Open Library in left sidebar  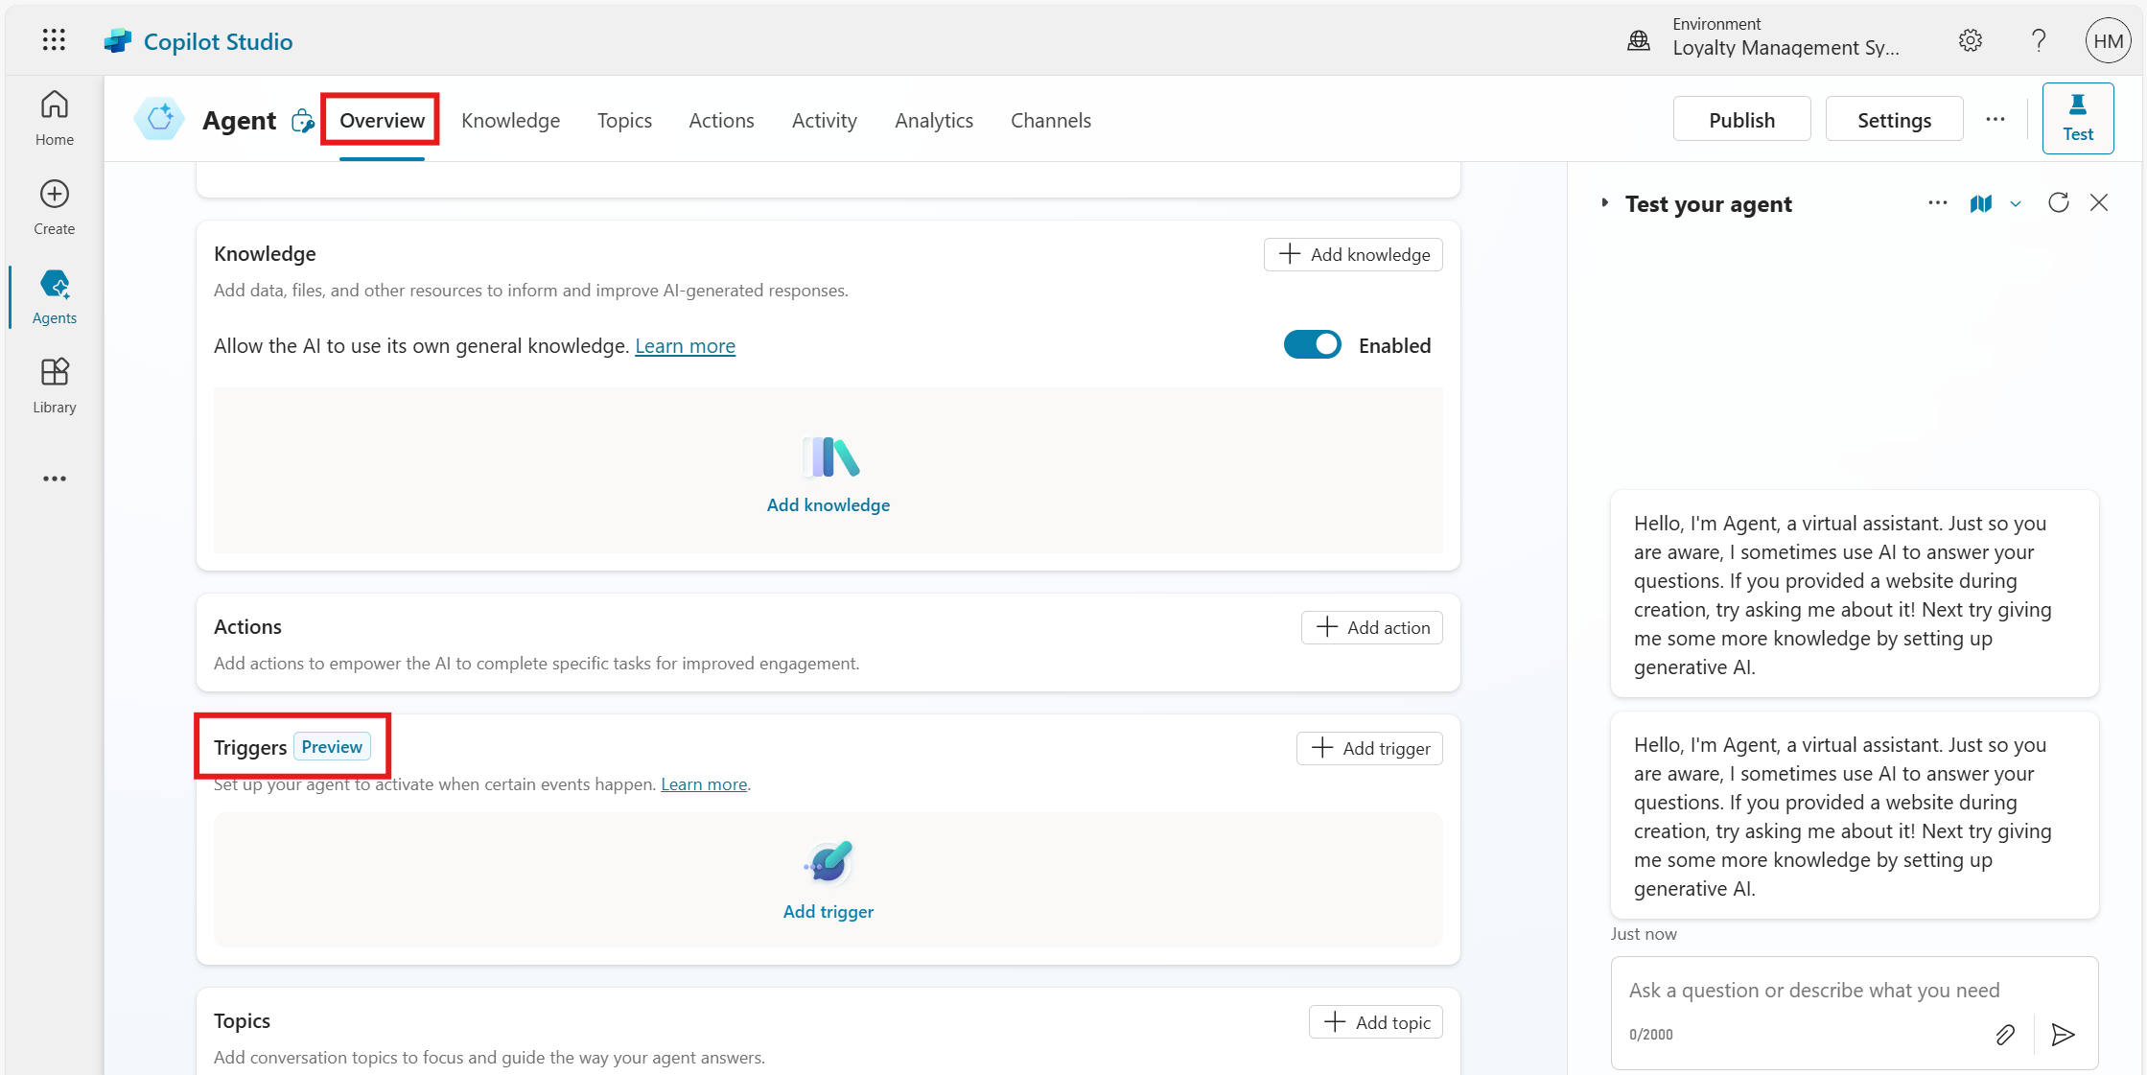click(55, 386)
